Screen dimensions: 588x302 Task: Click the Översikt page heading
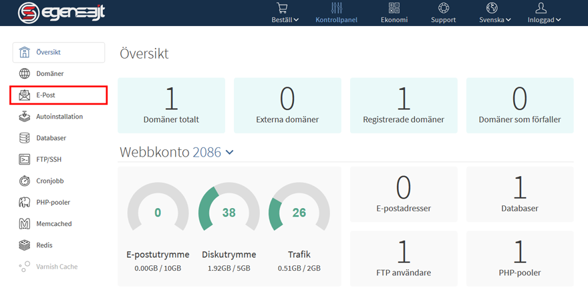(x=144, y=53)
